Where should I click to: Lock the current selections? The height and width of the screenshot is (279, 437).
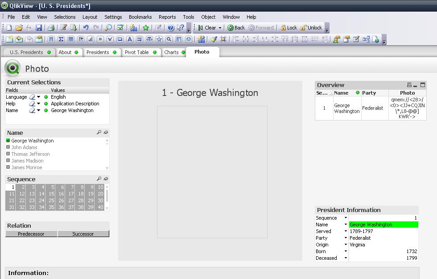pos(289,28)
